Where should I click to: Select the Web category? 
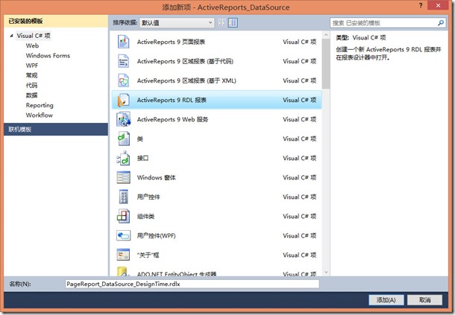(x=32, y=45)
